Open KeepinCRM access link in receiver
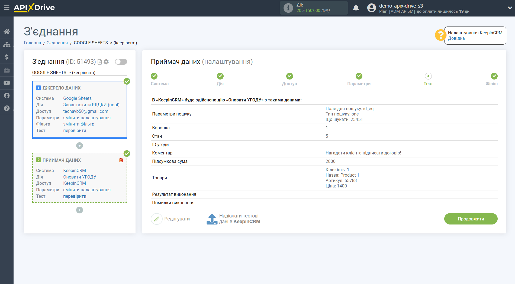Viewport: 515px width, 284px height. coord(75,183)
